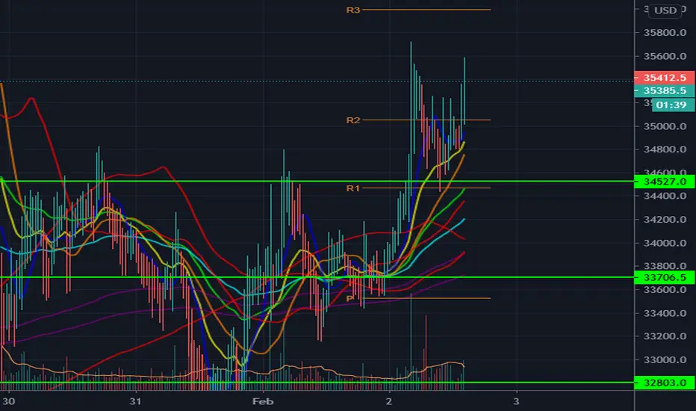Select the R3 orange pivot line
696x411 pixels.
pos(426,9)
